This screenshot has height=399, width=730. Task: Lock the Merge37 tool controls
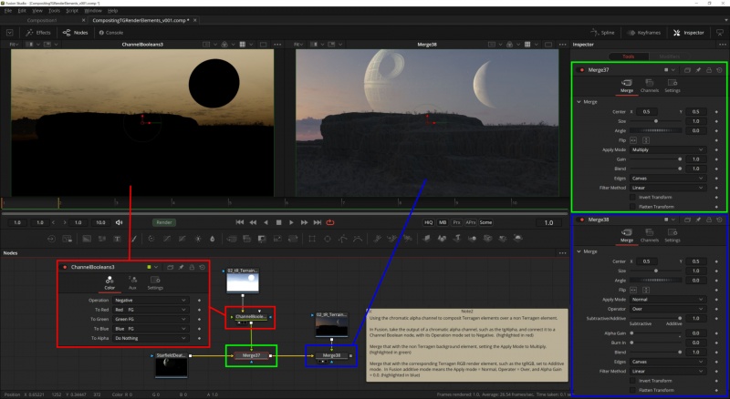[709, 70]
